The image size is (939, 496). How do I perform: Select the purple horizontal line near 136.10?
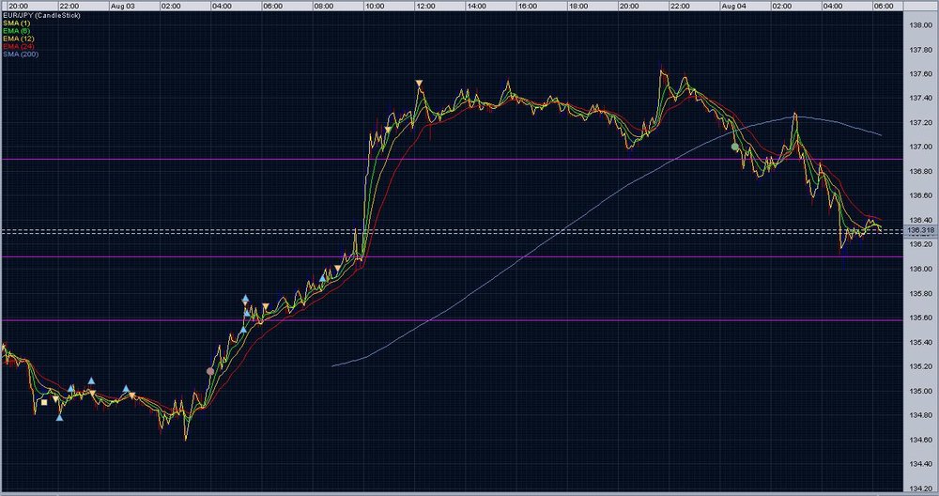(x=453, y=257)
